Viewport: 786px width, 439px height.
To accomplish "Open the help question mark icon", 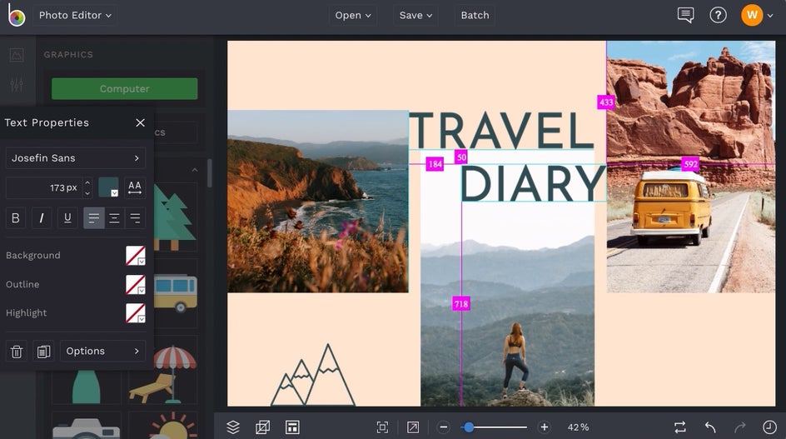I will [x=718, y=15].
